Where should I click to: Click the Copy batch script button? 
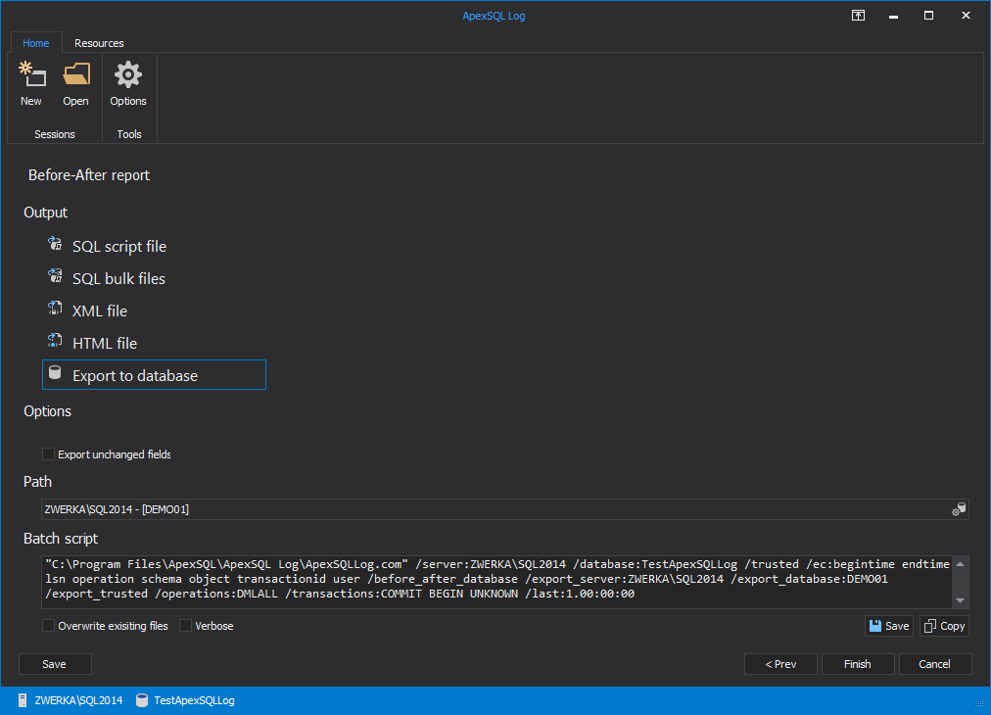pyautogui.click(x=944, y=626)
